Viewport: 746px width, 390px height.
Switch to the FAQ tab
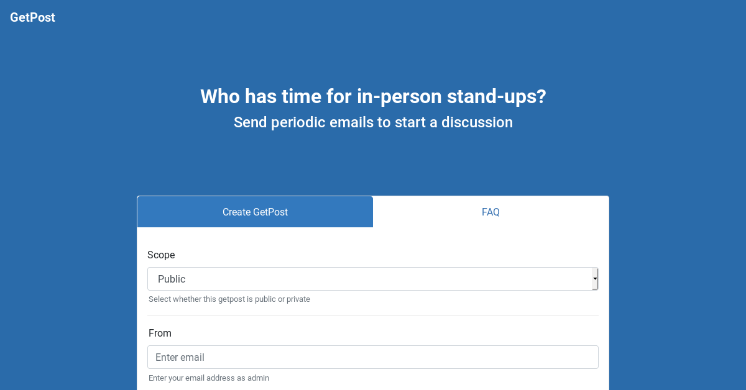[490, 212]
